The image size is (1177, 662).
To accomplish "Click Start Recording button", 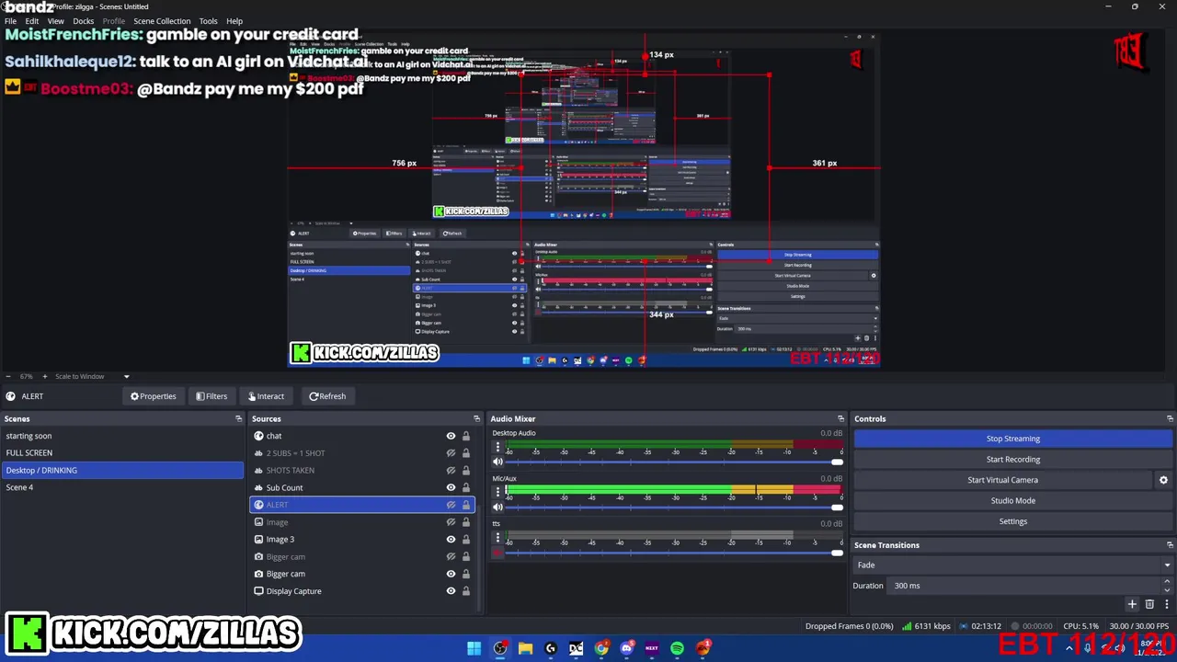I will pyautogui.click(x=1013, y=459).
